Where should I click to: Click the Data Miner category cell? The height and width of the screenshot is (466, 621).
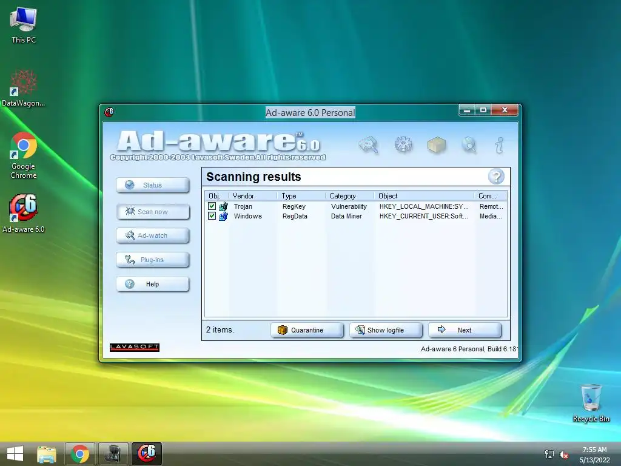[346, 217]
